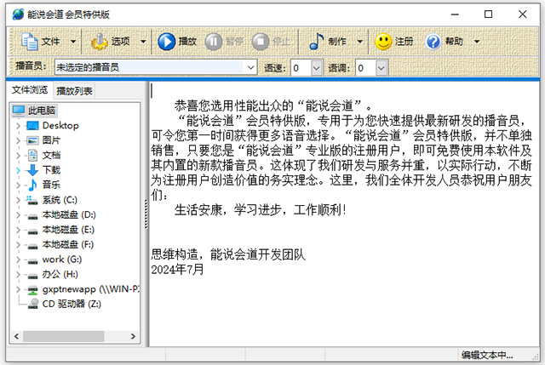Maximize the 能说会道 window

pyautogui.click(x=488, y=14)
